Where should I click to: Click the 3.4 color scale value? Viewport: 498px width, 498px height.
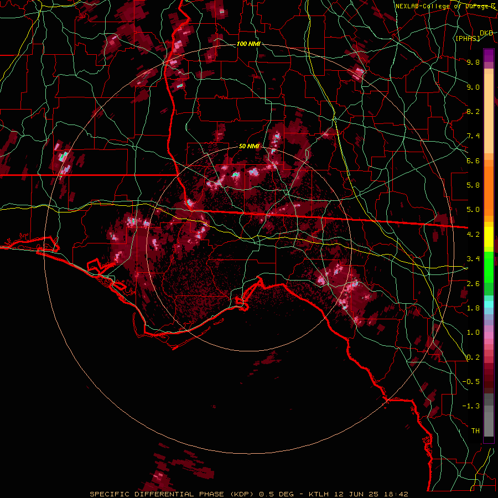pyautogui.click(x=473, y=259)
